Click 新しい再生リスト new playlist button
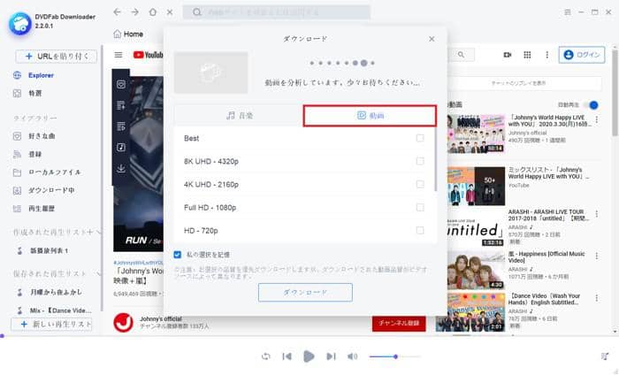Screen dimensions: 619x375 point(51,324)
